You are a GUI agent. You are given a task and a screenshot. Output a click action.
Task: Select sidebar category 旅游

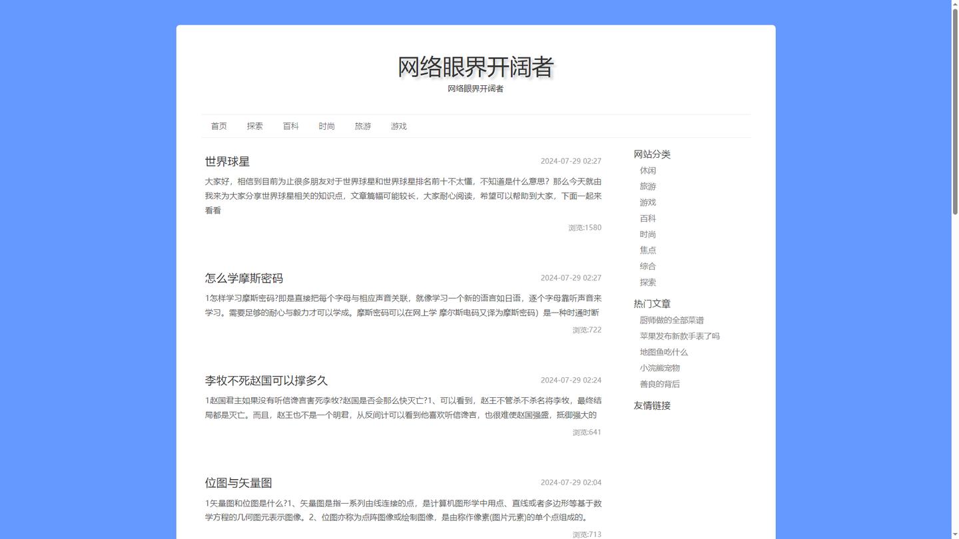[648, 186]
